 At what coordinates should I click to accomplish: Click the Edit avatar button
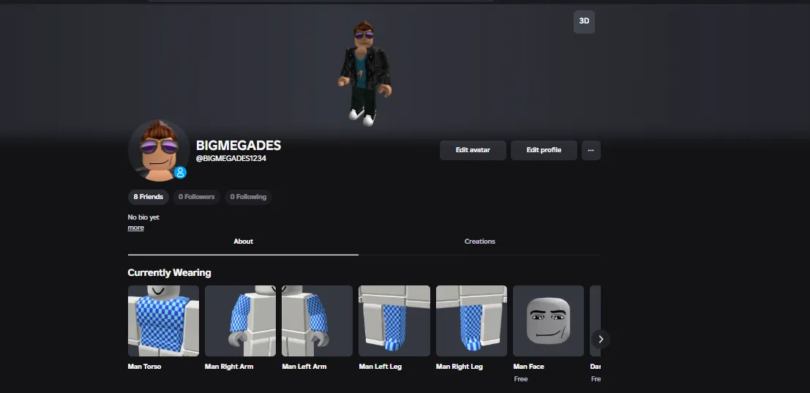pyautogui.click(x=473, y=150)
